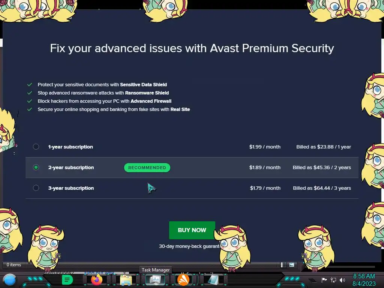Click the Action Center flag icon
The width and height of the screenshot is (384, 288).
324,280
